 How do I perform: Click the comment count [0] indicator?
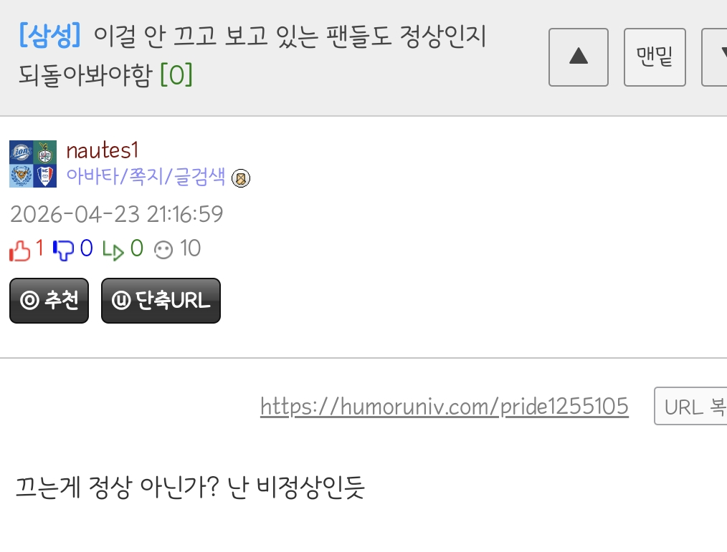point(176,74)
